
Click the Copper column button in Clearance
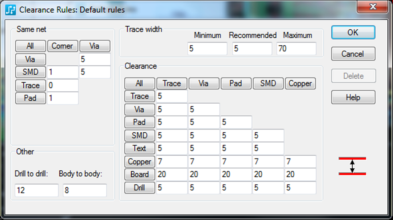(300, 83)
